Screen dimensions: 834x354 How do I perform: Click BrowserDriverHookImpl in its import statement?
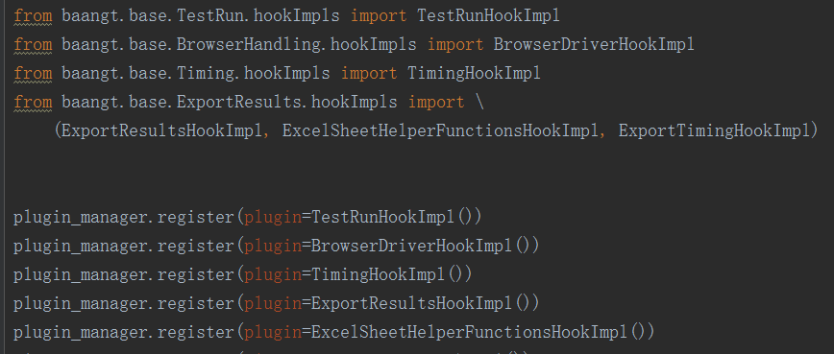pos(594,44)
